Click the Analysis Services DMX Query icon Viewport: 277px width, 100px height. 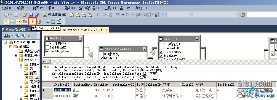84,15
